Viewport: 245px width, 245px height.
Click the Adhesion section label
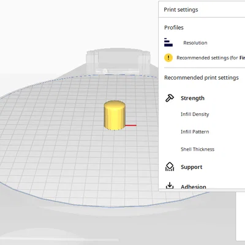(x=194, y=186)
